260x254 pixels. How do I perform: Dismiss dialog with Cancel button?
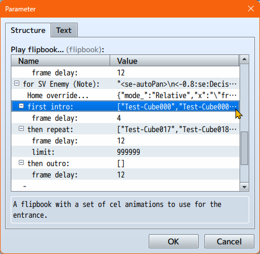pyautogui.click(x=229, y=242)
